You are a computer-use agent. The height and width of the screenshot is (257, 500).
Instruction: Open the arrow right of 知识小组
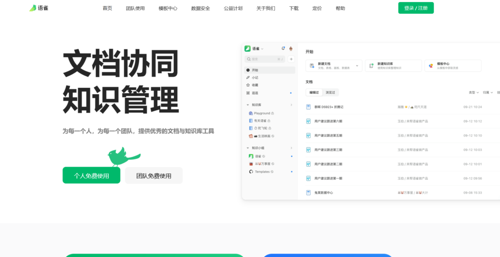tap(291, 148)
